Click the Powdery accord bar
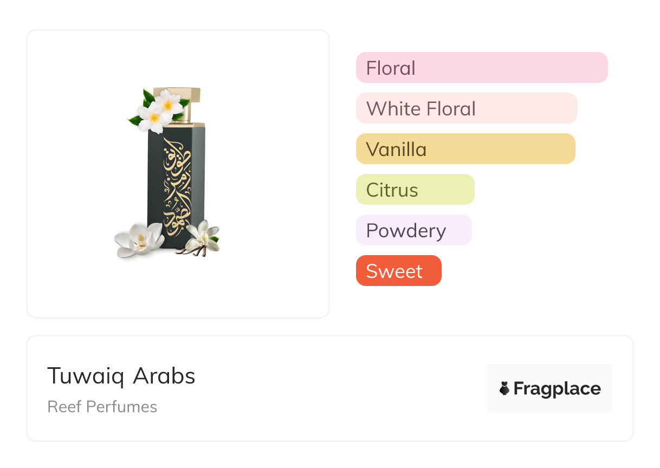Image resolution: width=660 pixels, height=468 pixels. (414, 230)
